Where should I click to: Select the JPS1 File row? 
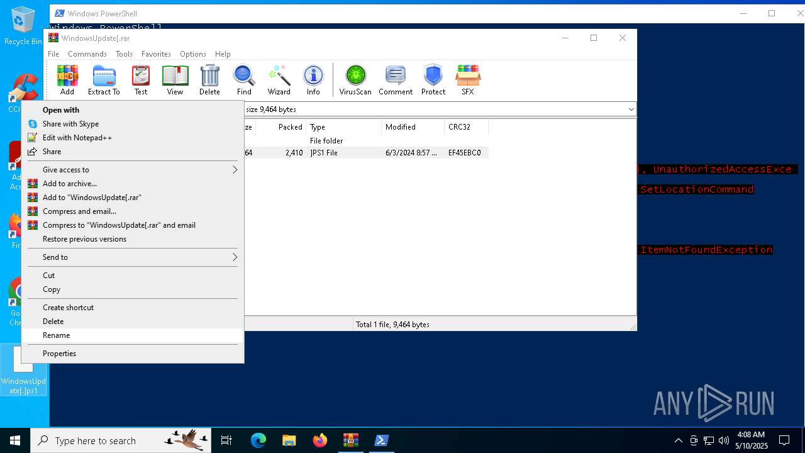coord(366,153)
